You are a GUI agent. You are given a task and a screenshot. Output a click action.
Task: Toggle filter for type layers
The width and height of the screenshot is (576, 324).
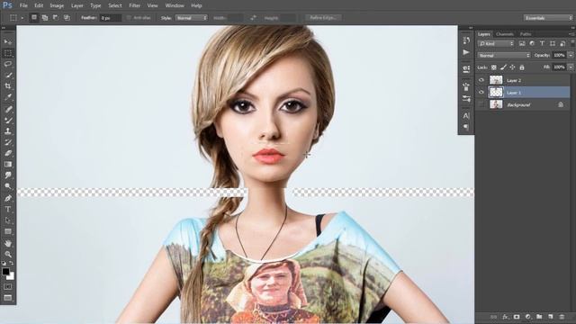542,43
